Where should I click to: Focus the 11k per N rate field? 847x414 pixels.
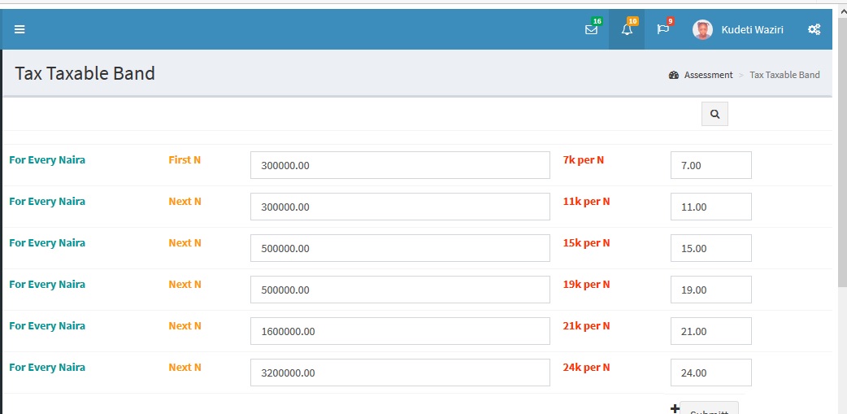tap(710, 207)
